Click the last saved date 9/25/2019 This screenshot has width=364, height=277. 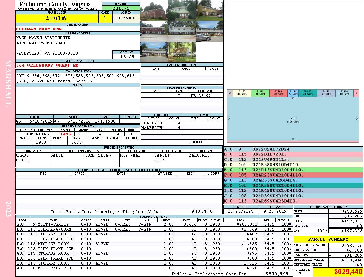pyautogui.click(x=275, y=212)
